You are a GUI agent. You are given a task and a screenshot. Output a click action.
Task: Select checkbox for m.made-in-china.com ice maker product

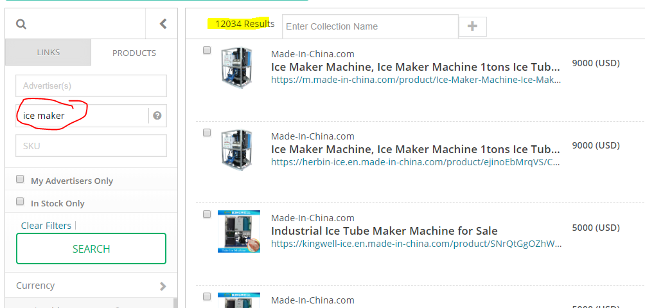click(x=207, y=50)
